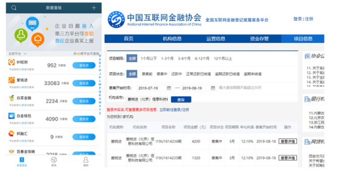Tap the blue monitor bubble in the banner

(32, 24)
